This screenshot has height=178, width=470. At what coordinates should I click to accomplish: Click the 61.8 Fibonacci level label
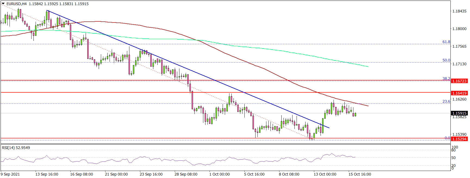click(446, 42)
